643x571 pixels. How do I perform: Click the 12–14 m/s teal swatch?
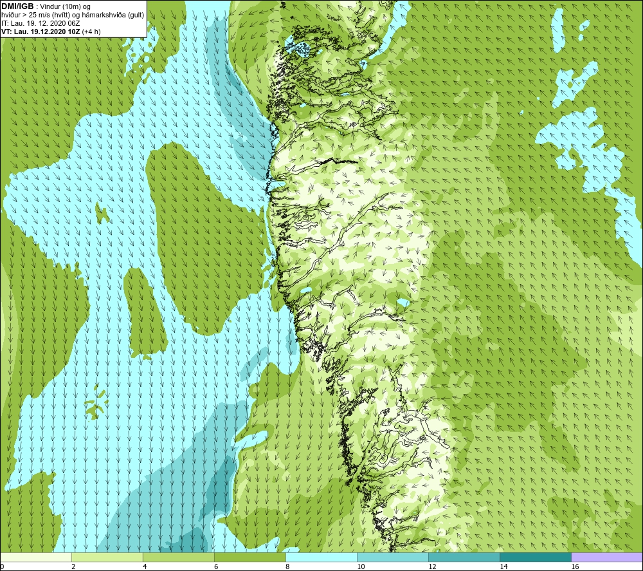tap(464, 557)
